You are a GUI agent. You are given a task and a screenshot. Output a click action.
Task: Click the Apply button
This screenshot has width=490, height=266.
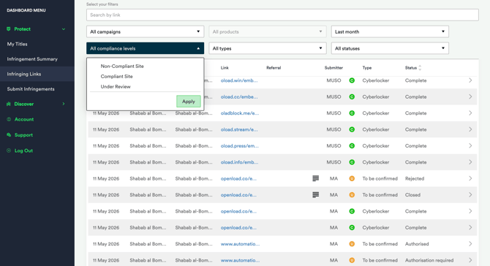click(189, 102)
